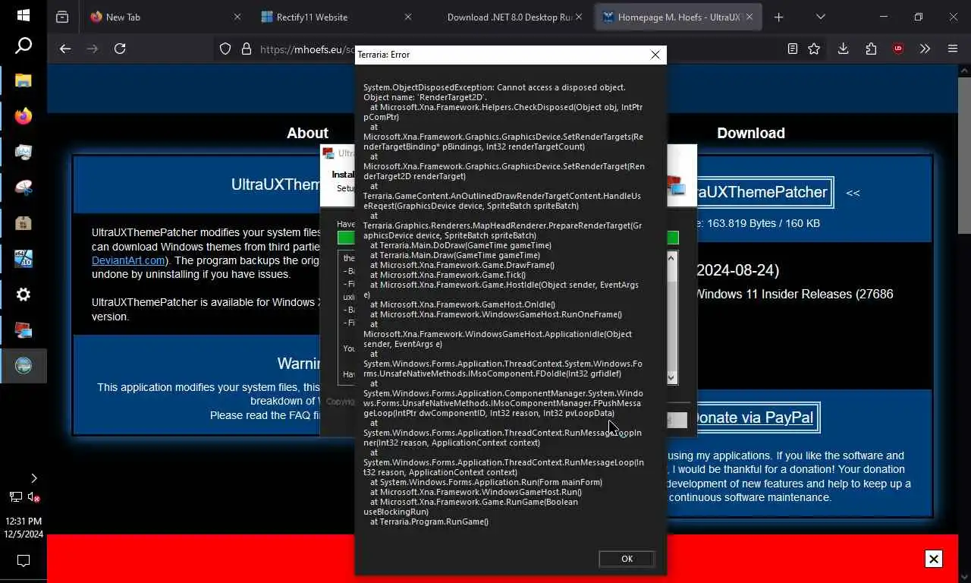The width and height of the screenshot is (971, 583).
Task: View site security padlock info
Action: click(246, 49)
